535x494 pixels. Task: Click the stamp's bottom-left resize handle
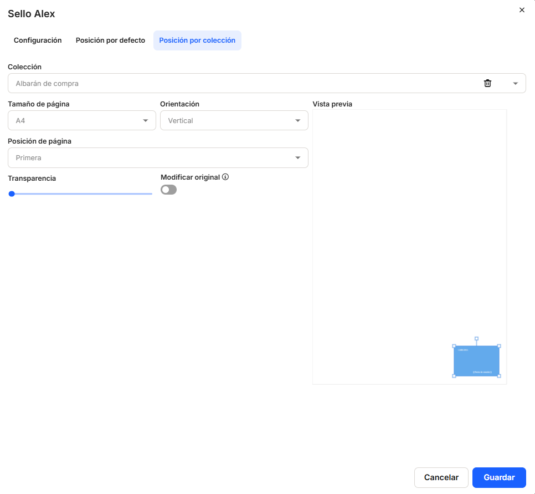tap(454, 376)
